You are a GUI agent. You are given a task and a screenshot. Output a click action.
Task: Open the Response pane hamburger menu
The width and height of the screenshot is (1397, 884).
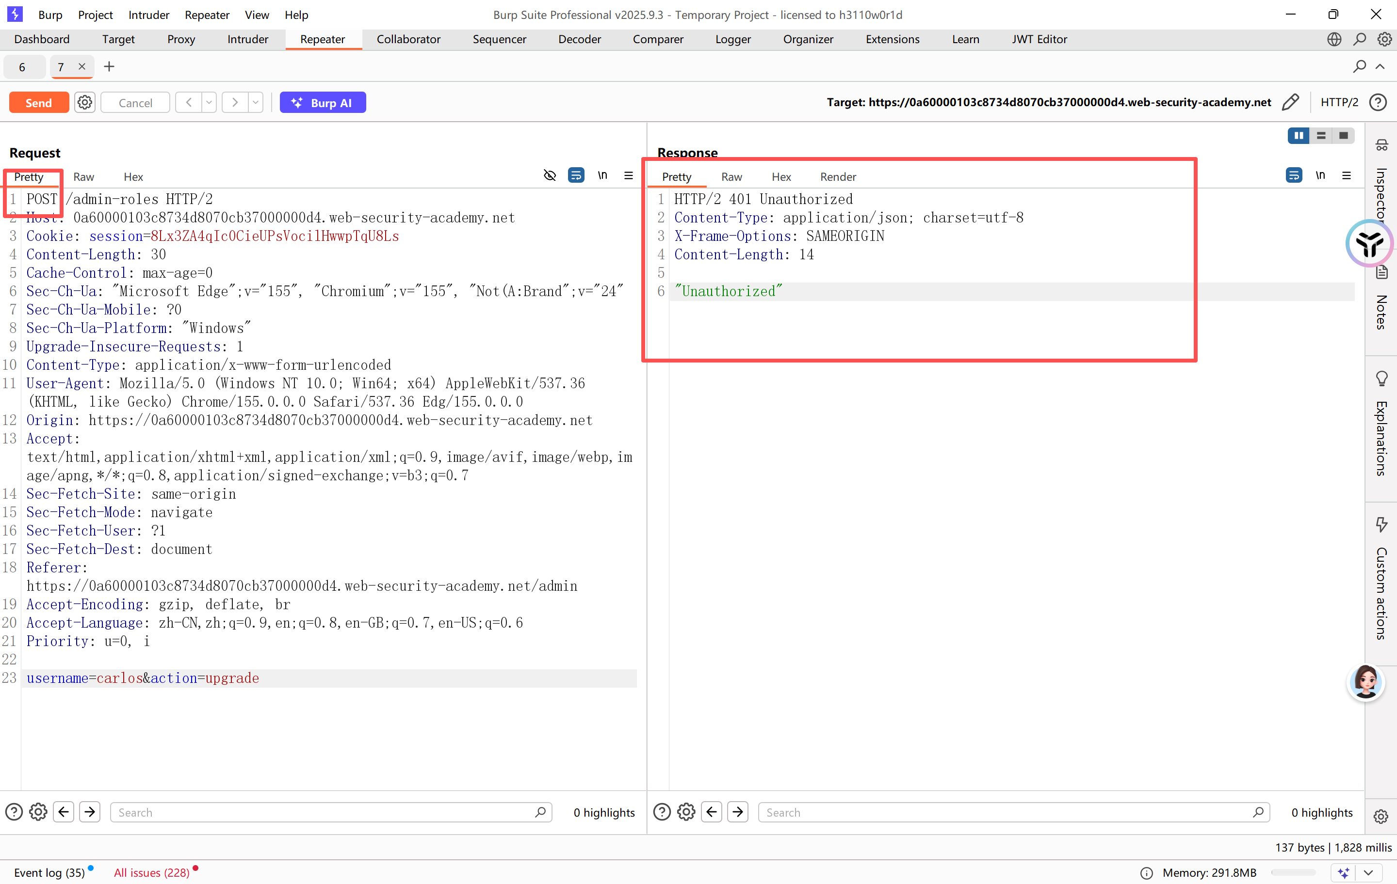pos(1346,175)
